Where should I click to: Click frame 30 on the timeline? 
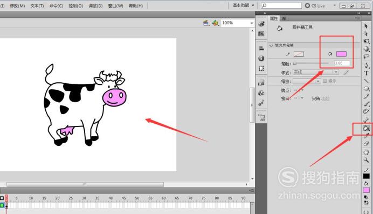pos(84,205)
